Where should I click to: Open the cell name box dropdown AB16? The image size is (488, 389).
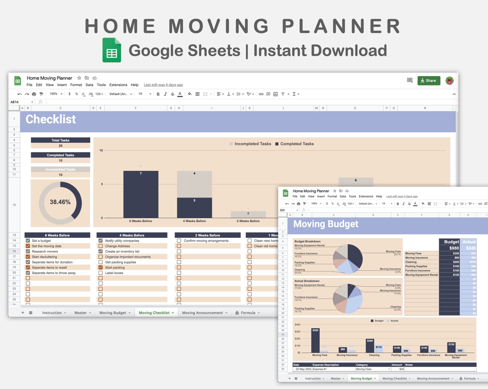[x=32, y=102]
